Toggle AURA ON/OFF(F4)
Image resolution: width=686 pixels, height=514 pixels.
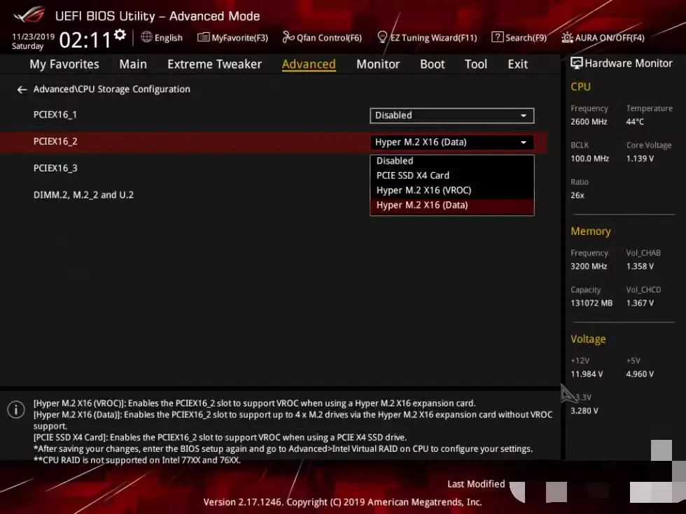(603, 38)
